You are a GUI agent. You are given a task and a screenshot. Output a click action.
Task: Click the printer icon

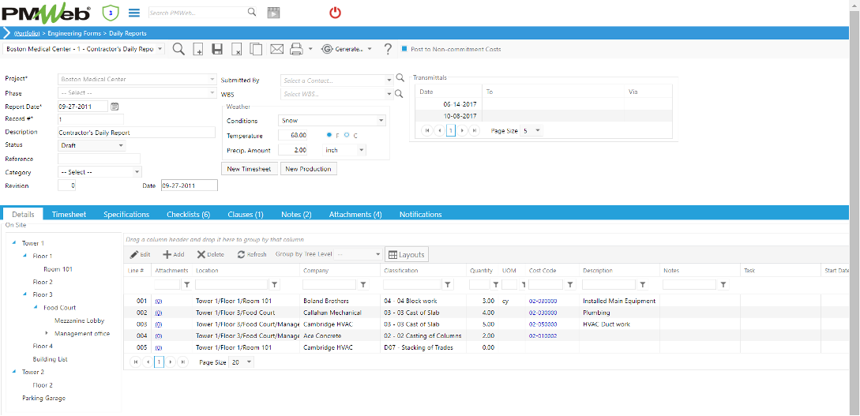pos(296,49)
